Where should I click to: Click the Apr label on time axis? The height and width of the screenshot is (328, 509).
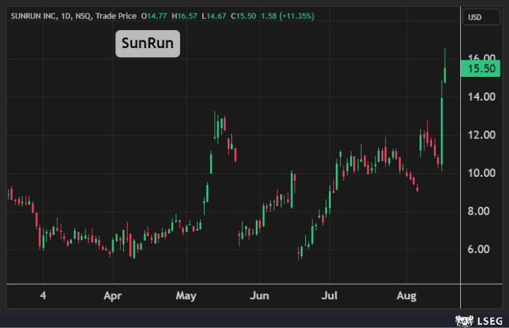[113, 295]
